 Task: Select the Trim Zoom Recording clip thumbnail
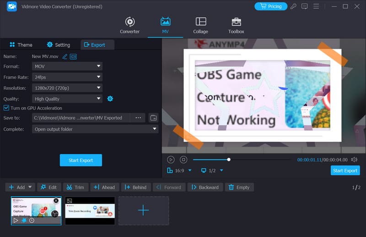[90, 211]
